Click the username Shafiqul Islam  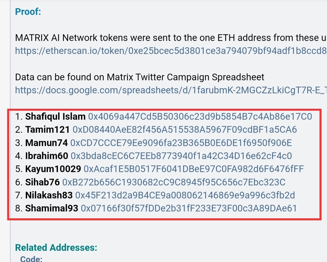(55, 117)
